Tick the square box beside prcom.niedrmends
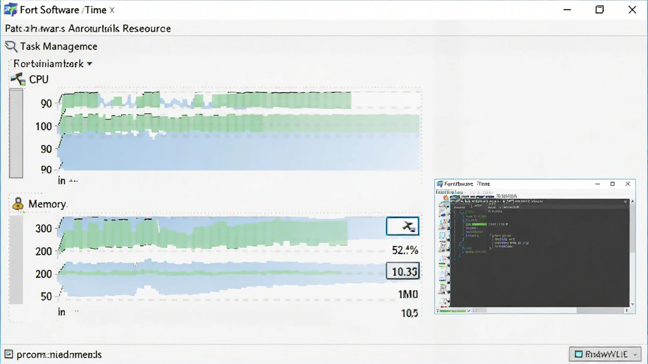Image resolution: width=648 pixels, height=364 pixels. coord(9,354)
